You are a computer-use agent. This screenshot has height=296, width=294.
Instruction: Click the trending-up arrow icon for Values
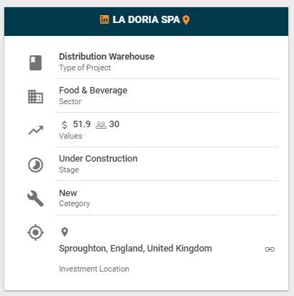pyautogui.click(x=36, y=130)
